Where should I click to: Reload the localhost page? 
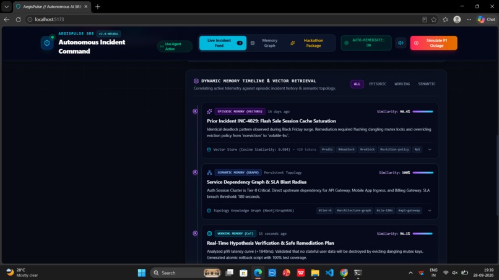coord(18,19)
